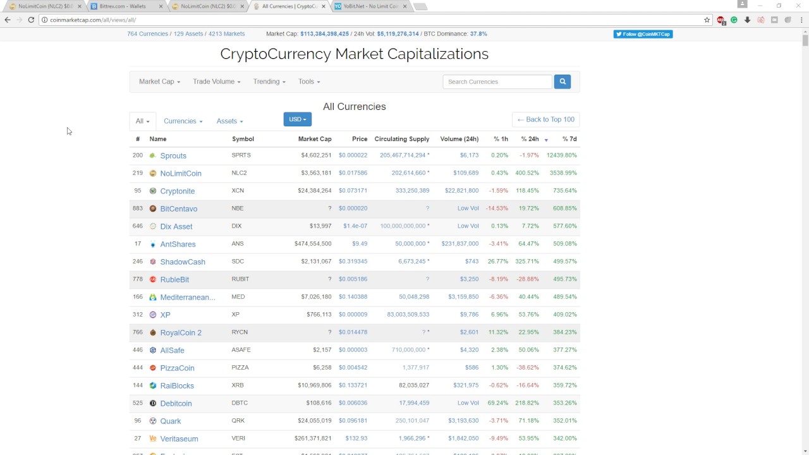The image size is (809, 455).
Task: Click the Chrome user profile icon
Action: 743,4
